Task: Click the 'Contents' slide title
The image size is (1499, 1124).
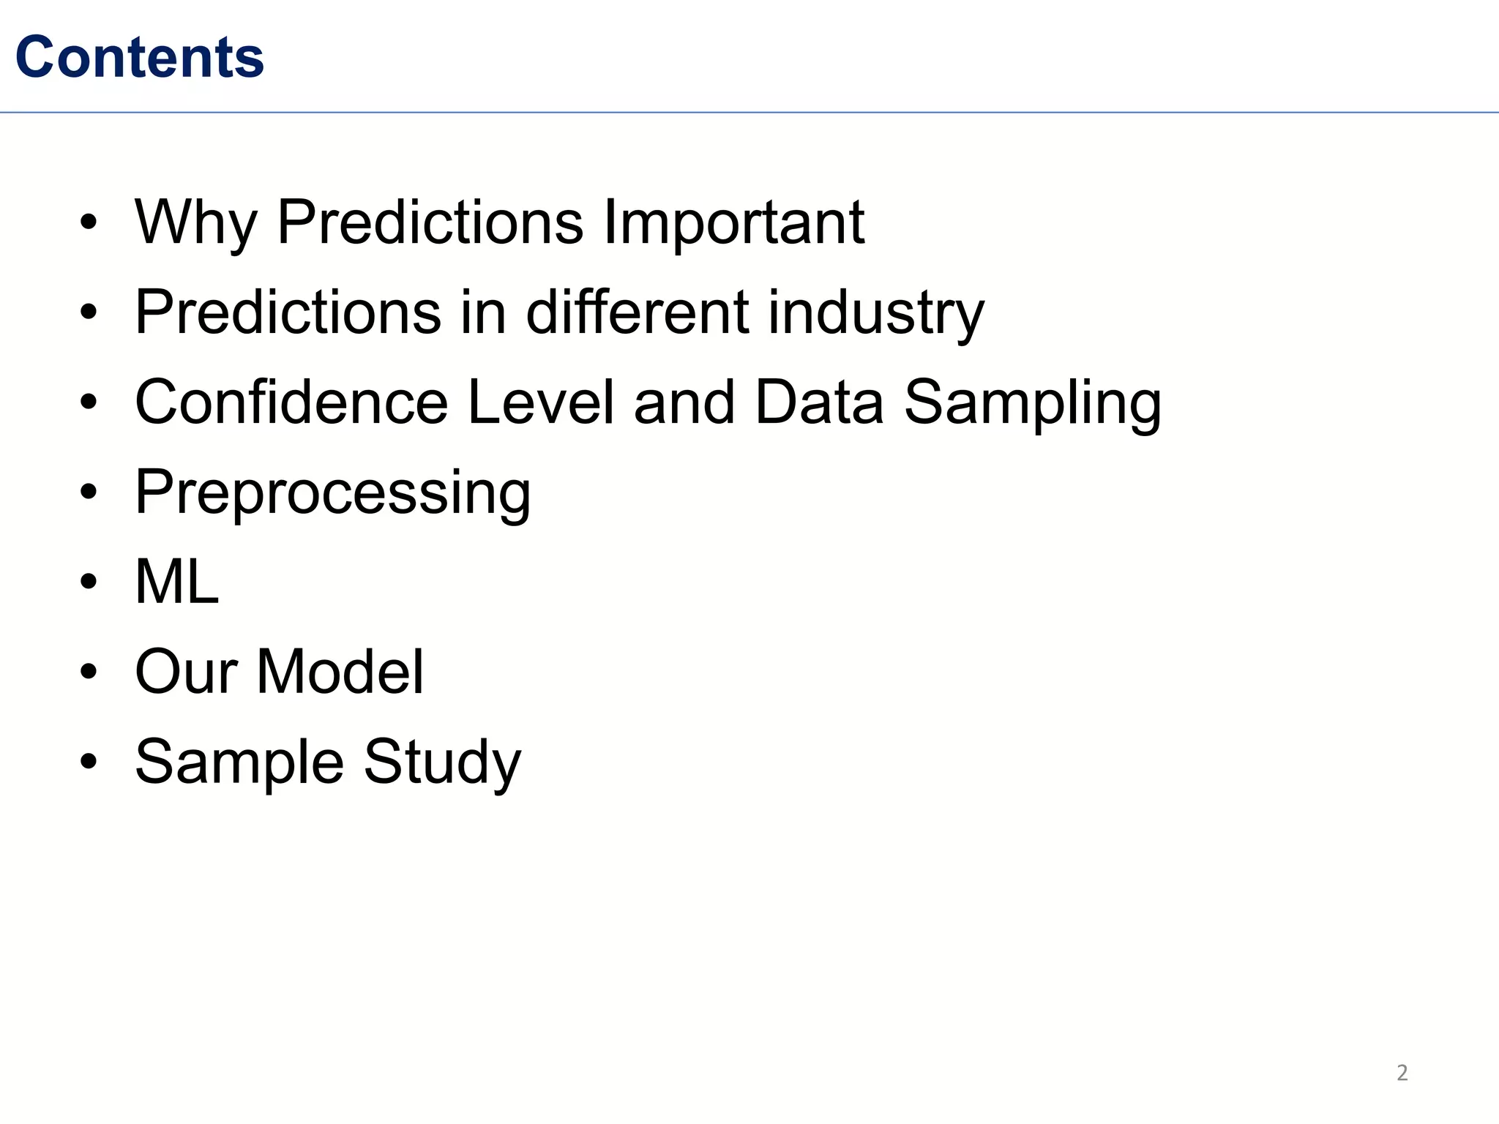Action: coord(139,57)
